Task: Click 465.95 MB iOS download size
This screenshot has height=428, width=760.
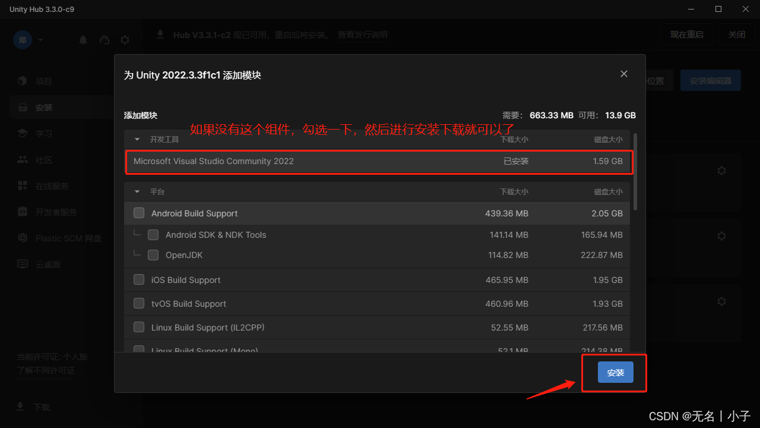Action: point(506,280)
